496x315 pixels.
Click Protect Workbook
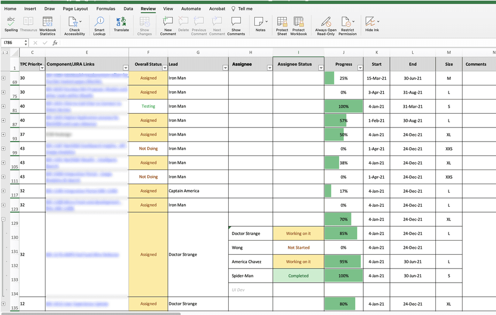pos(298,26)
